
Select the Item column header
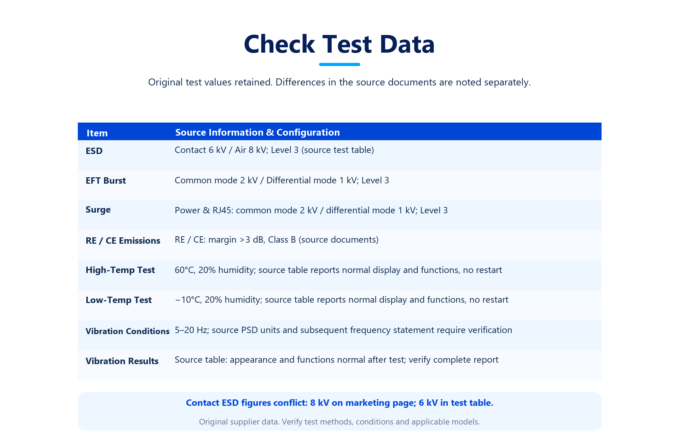pyautogui.click(x=97, y=133)
